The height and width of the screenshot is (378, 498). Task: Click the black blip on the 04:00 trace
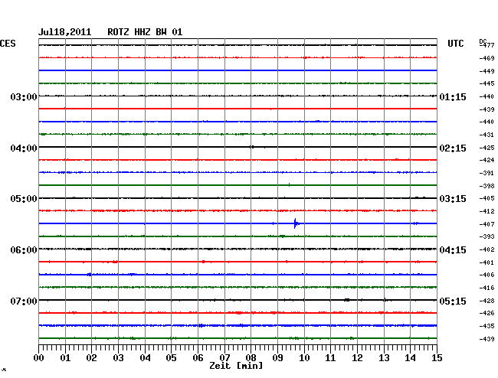pyautogui.click(x=252, y=147)
